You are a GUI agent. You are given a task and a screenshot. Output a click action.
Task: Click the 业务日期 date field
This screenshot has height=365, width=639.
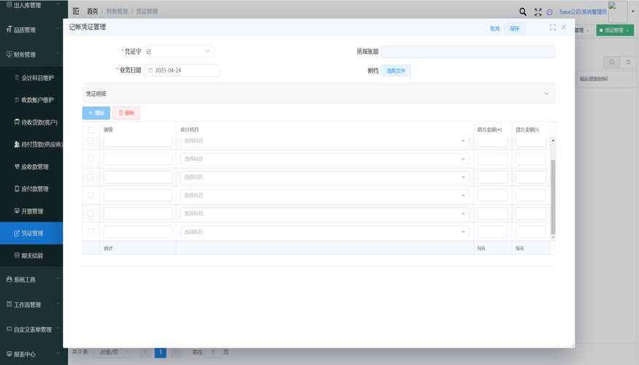click(182, 71)
